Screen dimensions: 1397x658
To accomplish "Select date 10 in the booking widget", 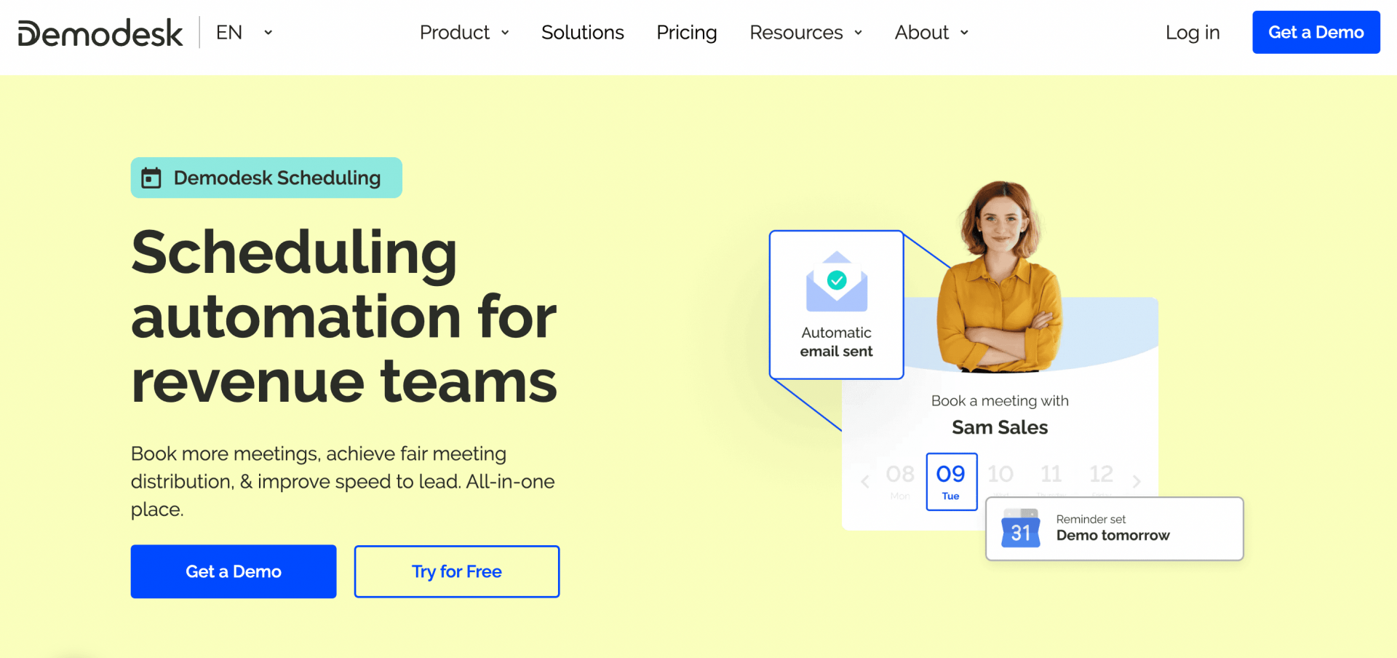I will coord(1001,475).
